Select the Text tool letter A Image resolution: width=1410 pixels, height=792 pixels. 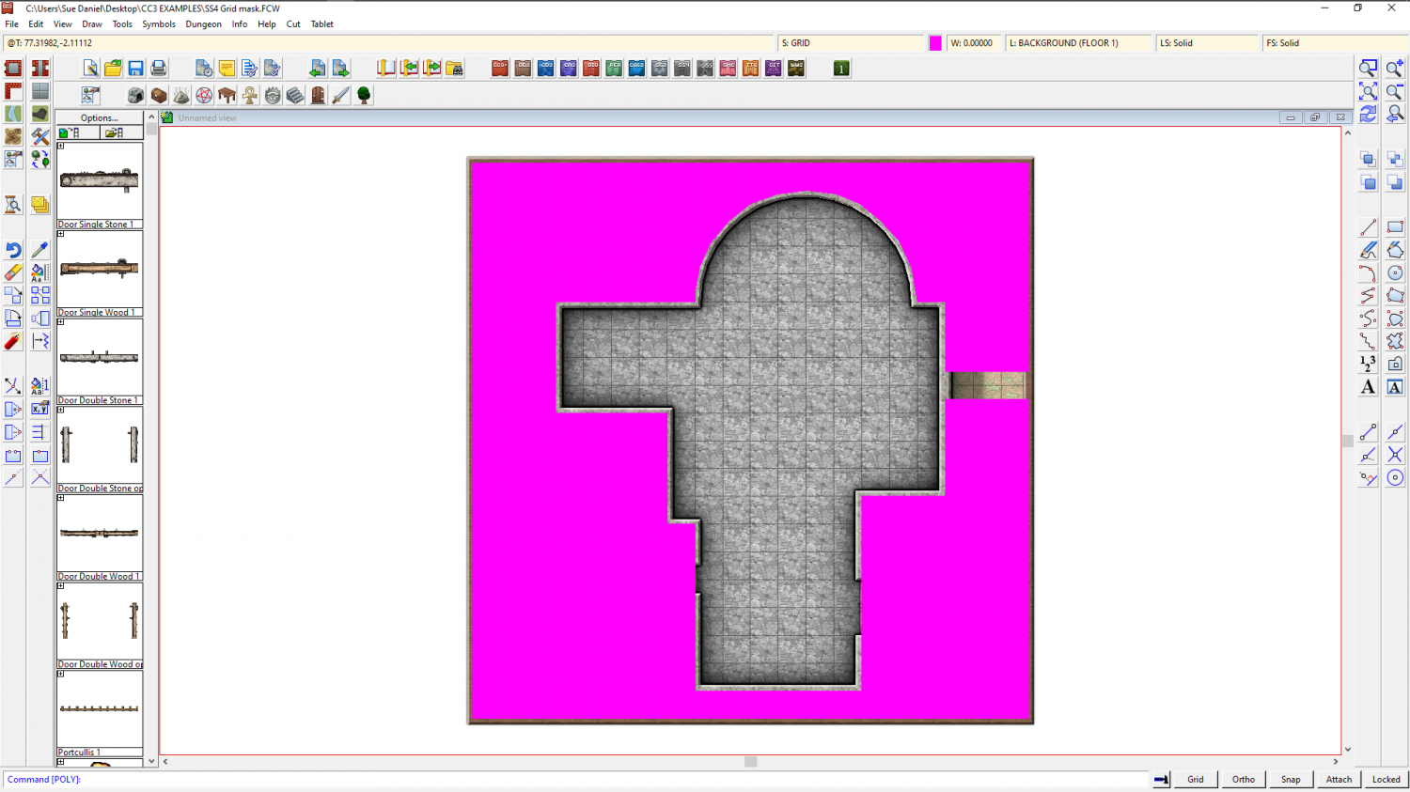click(x=1368, y=386)
